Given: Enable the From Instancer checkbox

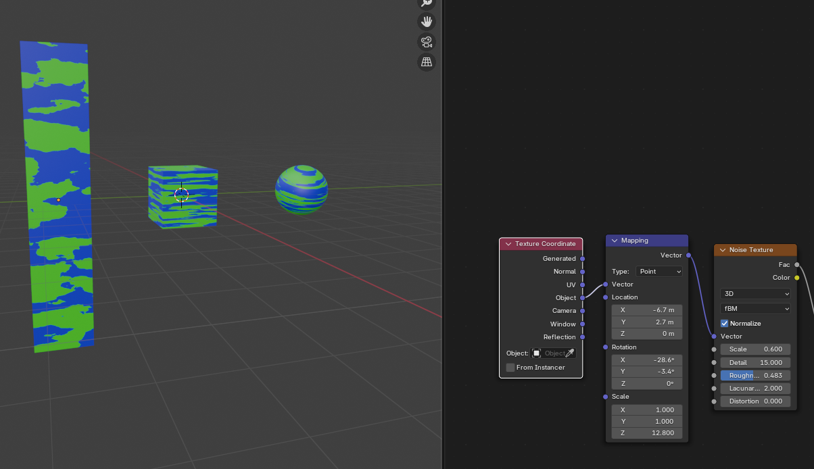Looking at the screenshot, I should click(510, 368).
